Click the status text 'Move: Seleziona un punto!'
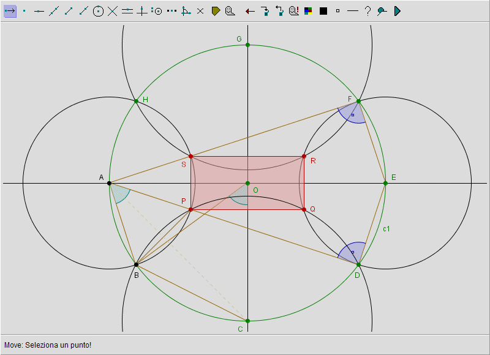Viewport: 490px width, 355px height. (x=48, y=345)
